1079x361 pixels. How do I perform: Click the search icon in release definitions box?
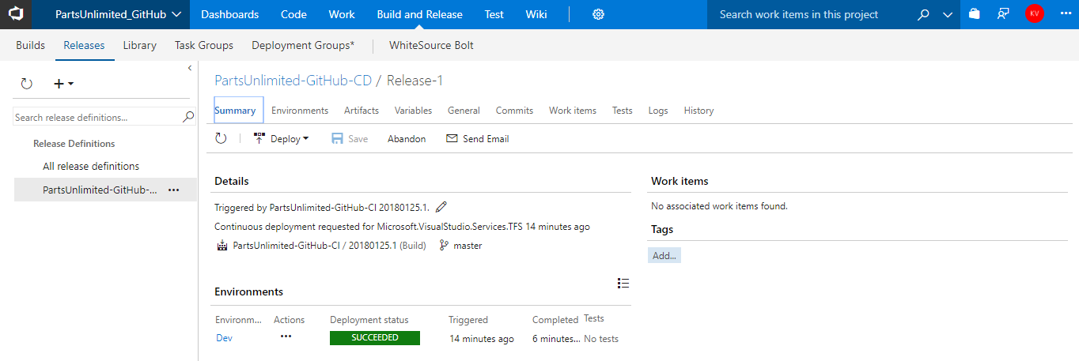click(x=188, y=117)
